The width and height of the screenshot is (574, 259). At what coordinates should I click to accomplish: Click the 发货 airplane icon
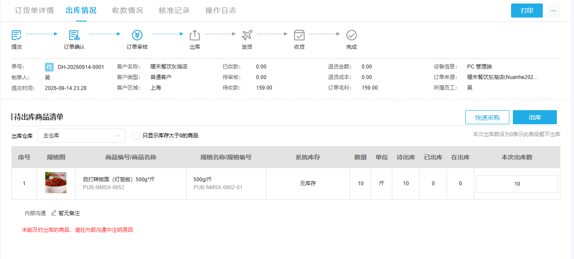coord(247,35)
